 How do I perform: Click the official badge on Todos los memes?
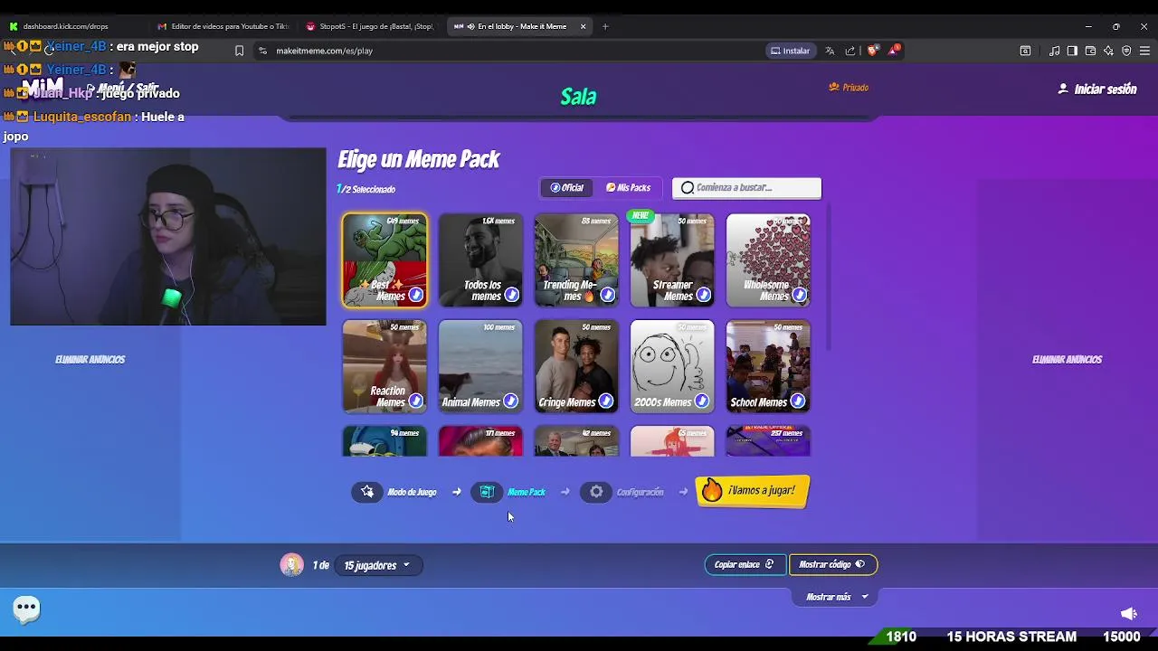click(x=511, y=295)
